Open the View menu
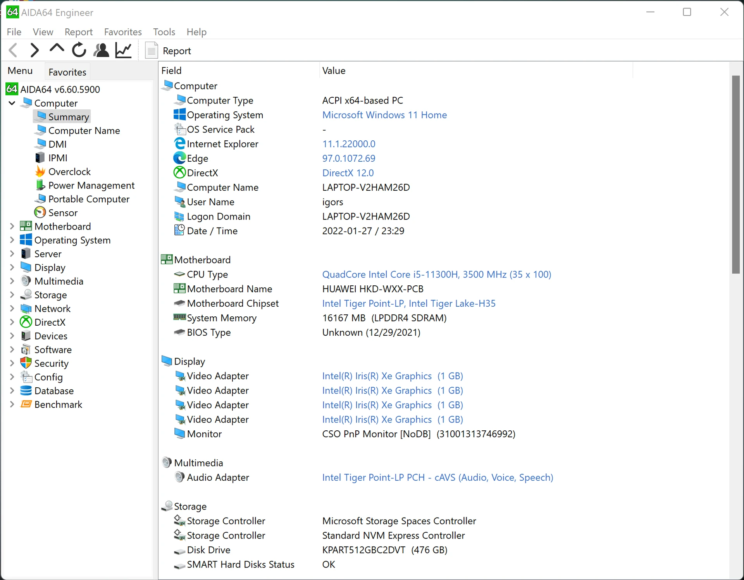The height and width of the screenshot is (580, 744). tap(43, 32)
